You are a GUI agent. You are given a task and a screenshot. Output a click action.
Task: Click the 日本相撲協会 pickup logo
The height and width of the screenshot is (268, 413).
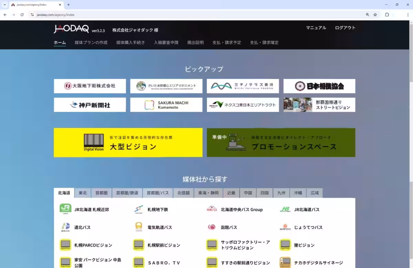click(319, 86)
